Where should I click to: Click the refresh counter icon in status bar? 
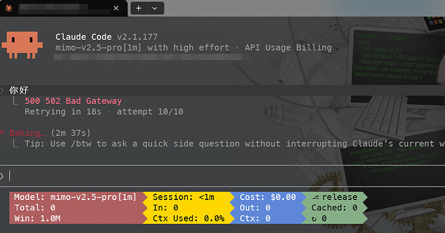[314, 219]
